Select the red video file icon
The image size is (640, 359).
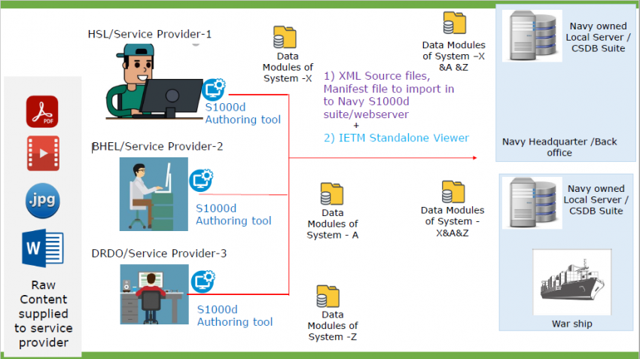click(x=42, y=154)
